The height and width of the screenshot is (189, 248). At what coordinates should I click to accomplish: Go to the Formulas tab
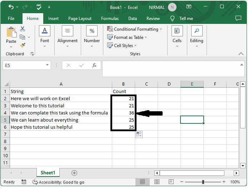[110, 19]
